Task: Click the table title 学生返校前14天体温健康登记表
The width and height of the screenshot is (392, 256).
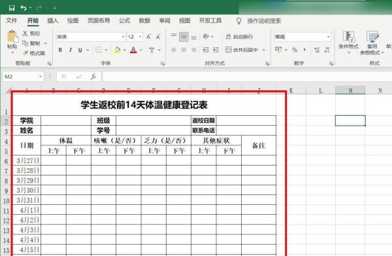Action: coord(144,105)
